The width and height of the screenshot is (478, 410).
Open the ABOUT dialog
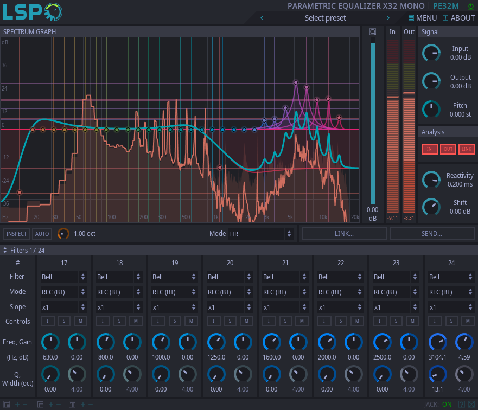point(458,17)
